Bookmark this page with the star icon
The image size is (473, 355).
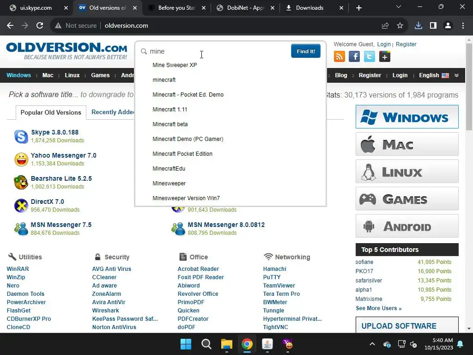pos(400,26)
